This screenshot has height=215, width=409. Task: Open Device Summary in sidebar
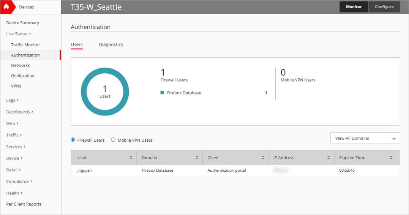coord(23,23)
